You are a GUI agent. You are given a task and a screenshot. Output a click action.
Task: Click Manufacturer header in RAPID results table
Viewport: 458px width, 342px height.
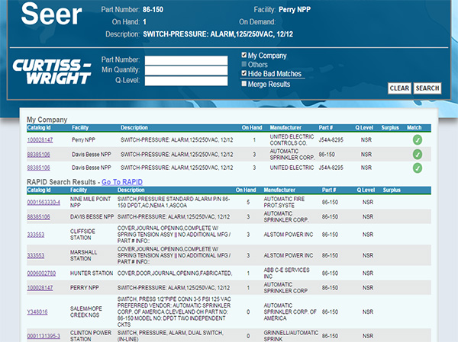tap(279, 190)
